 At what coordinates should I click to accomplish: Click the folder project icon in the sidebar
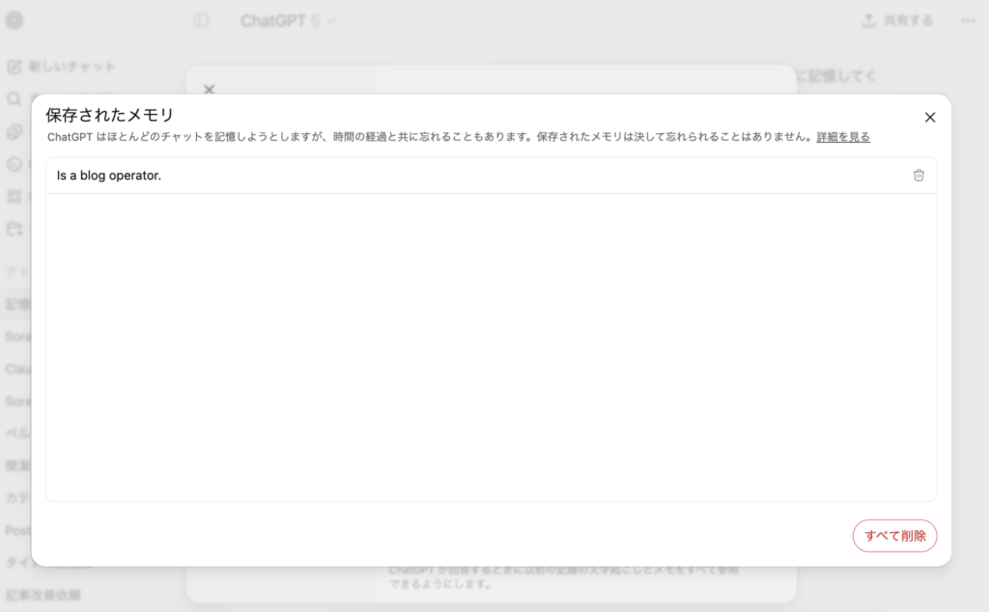coord(14,230)
